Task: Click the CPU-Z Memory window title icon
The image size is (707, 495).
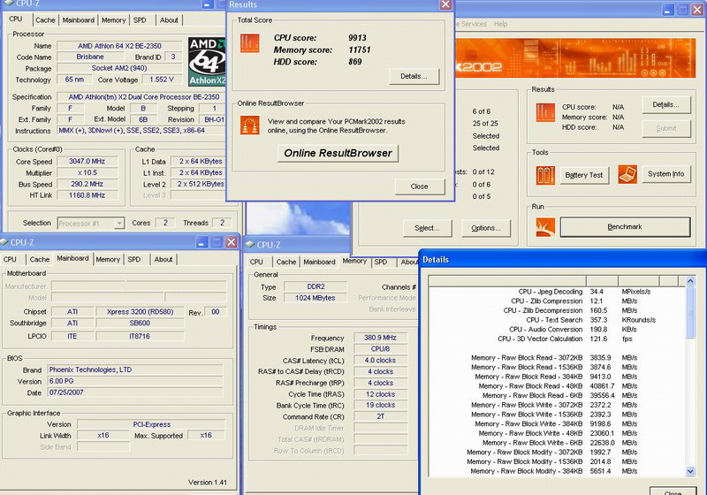Action: [250, 244]
